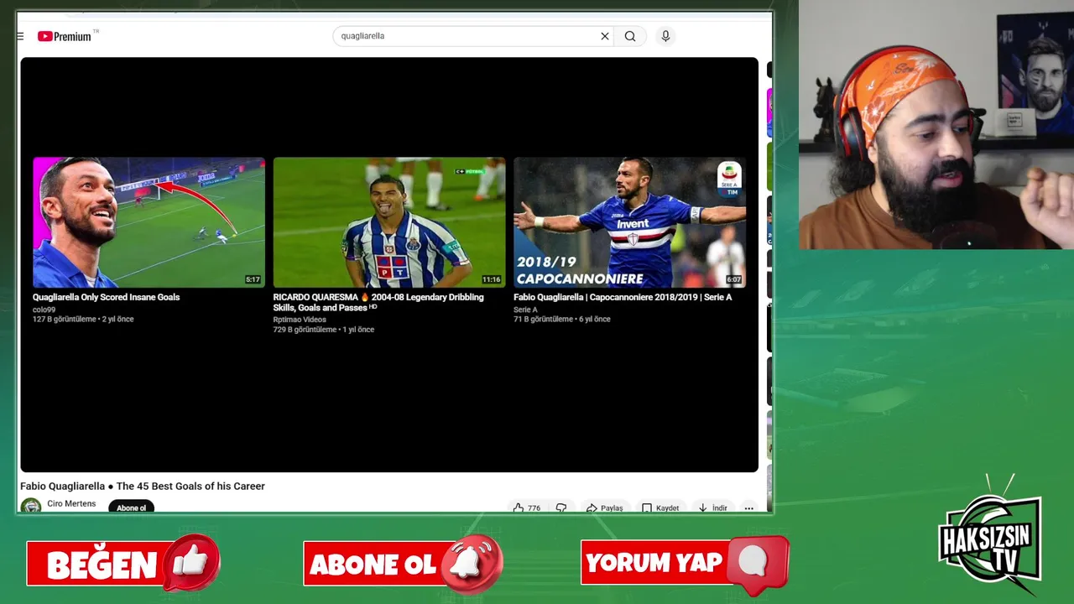Go to the YouTube Premium home logo

click(65, 36)
